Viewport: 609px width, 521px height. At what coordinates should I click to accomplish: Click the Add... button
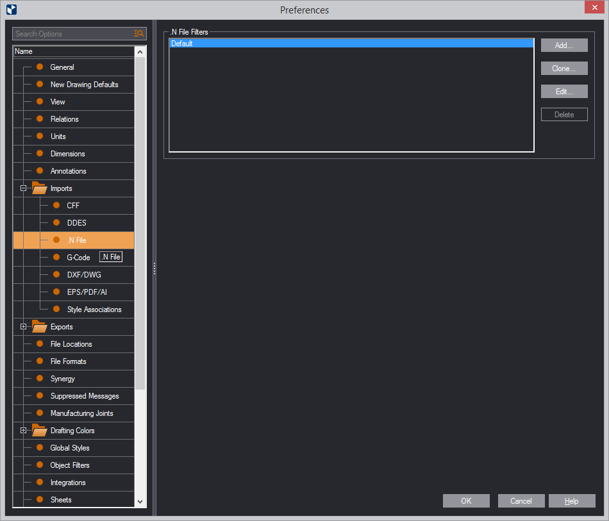(564, 45)
